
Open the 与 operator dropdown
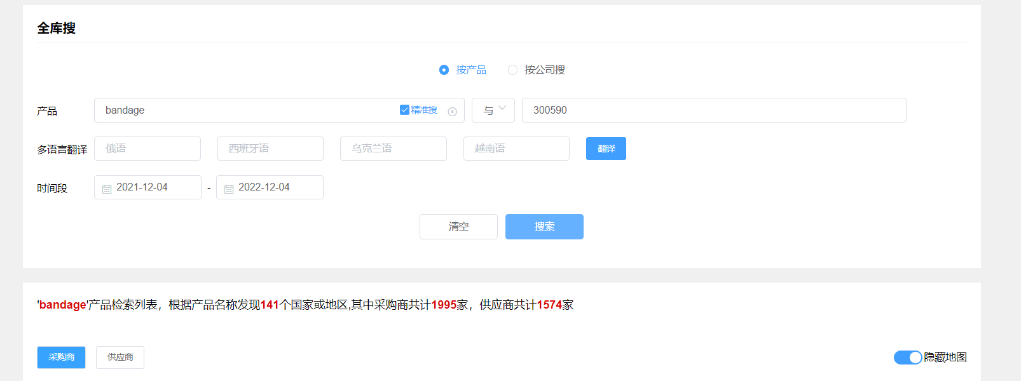tap(493, 110)
